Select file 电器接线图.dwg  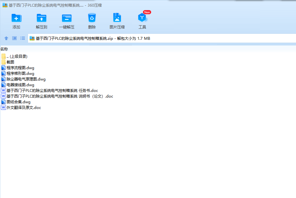pyautogui.click(x=20, y=85)
